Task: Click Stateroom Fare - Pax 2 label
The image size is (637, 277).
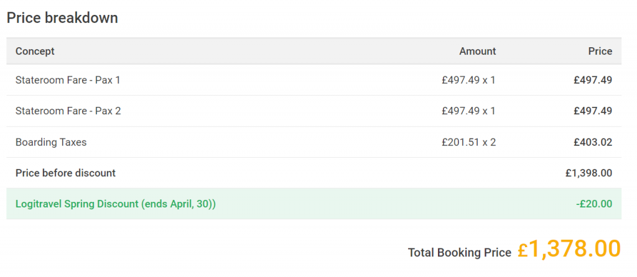Action: [68, 111]
